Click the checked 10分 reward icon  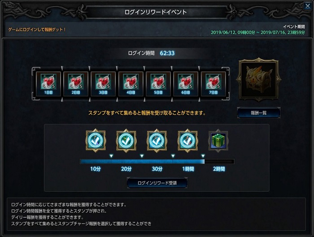click(x=96, y=140)
